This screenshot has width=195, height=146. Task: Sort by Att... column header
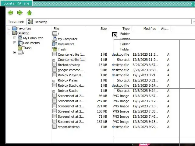(165, 29)
